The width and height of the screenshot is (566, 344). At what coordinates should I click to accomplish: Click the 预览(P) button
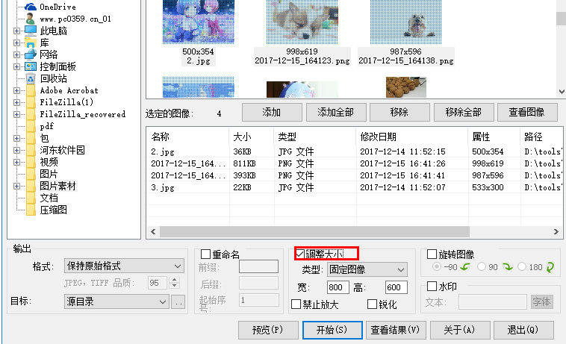pos(268,330)
